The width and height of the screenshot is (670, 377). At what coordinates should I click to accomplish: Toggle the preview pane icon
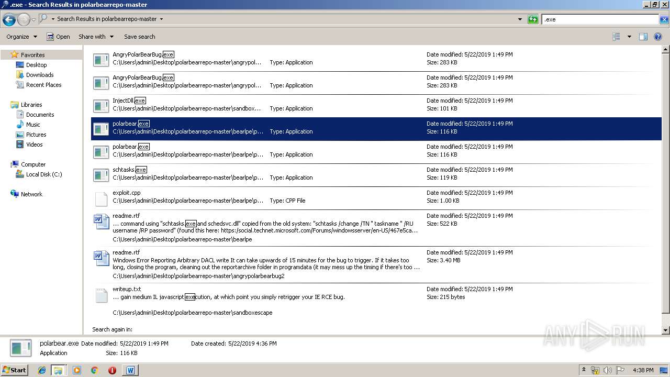tap(643, 37)
